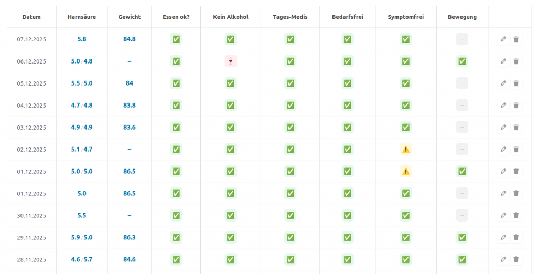Click the Harnsäure value 5.8
This screenshot has height=274, width=537.
[82, 39]
